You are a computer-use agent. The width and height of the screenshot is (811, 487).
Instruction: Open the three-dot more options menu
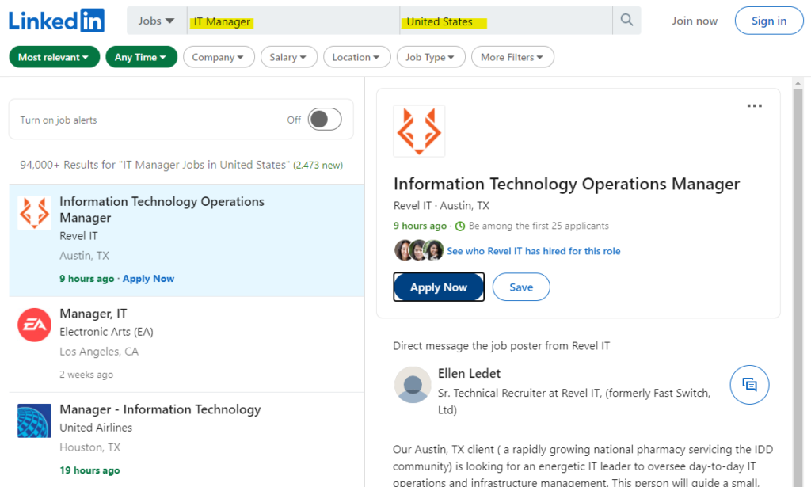tap(754, 106)
